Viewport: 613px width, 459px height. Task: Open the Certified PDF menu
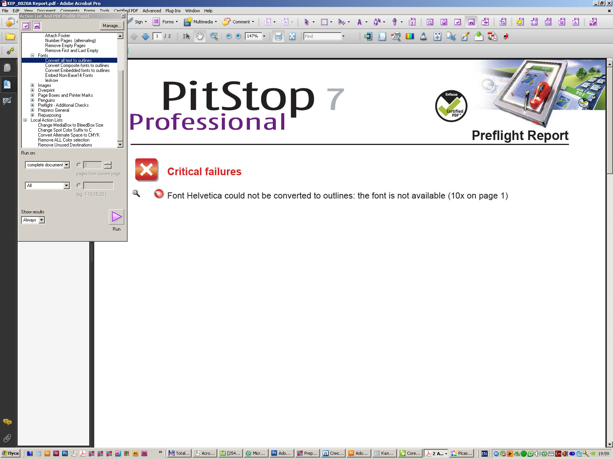coord(126,11)
